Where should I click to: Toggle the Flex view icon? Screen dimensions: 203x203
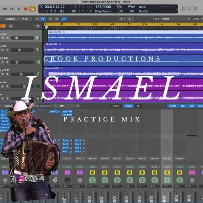pyautogui.click(x=56, y=19)
